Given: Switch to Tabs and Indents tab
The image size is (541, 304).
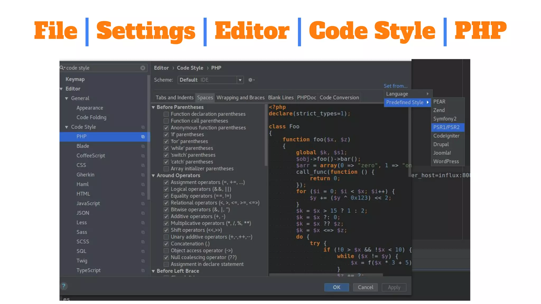Looking at the screenshot, I should coord(175,98).
